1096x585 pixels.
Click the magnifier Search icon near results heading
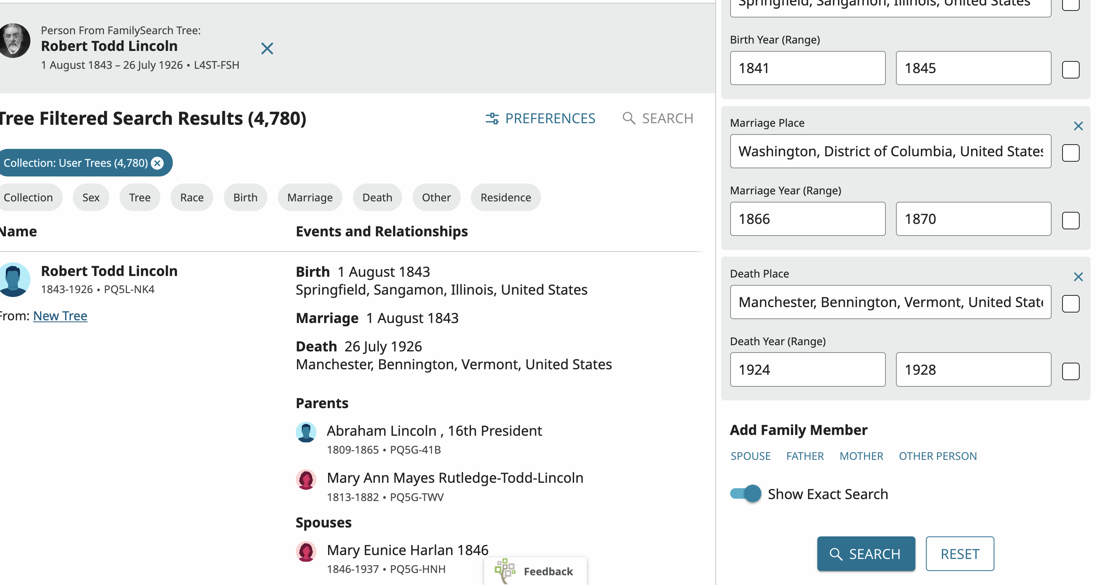click(x=629, y=118)
